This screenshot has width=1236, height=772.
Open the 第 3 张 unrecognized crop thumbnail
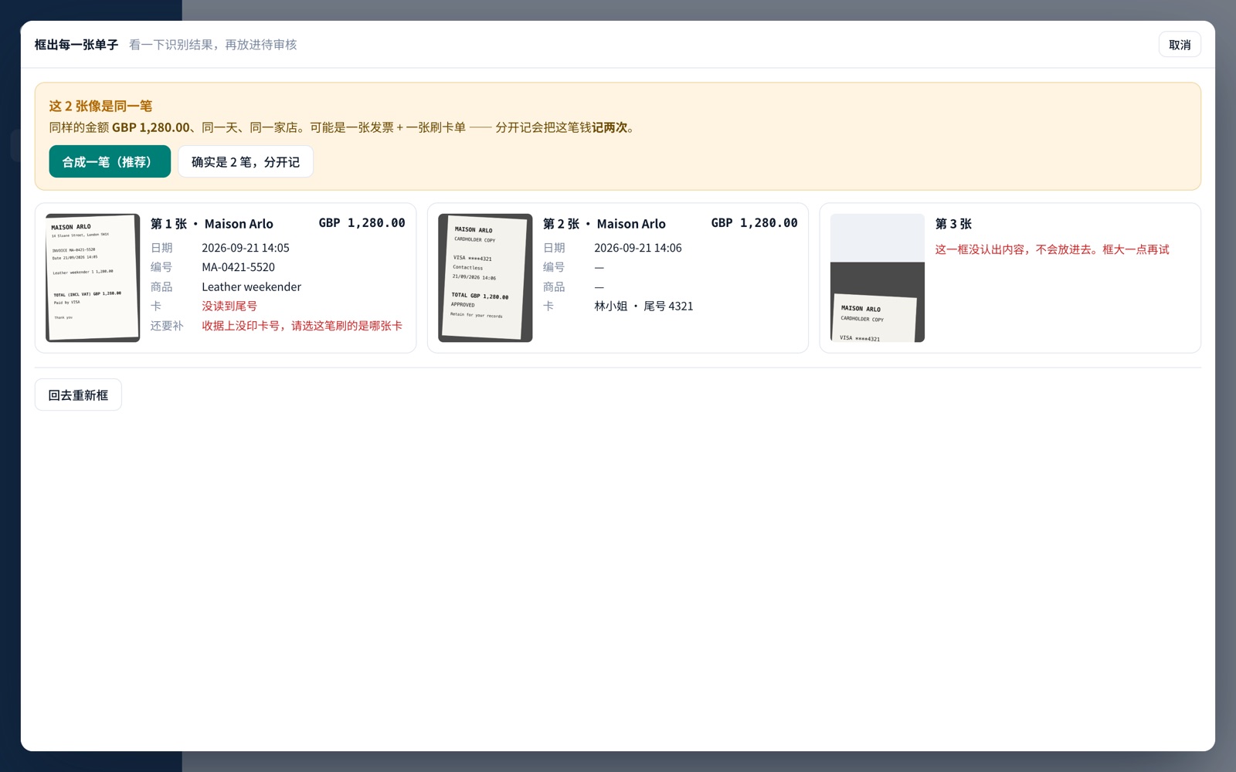[x=878, y=278]
